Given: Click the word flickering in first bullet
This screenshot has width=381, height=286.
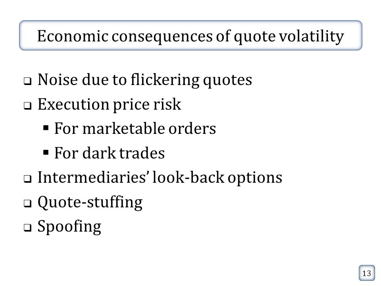Looking at the screenshot, I should tap(165, 80).
